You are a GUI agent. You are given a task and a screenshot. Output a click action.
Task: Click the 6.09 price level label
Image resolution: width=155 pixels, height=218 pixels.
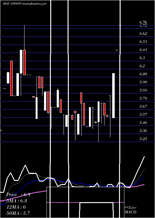point(143,74)
